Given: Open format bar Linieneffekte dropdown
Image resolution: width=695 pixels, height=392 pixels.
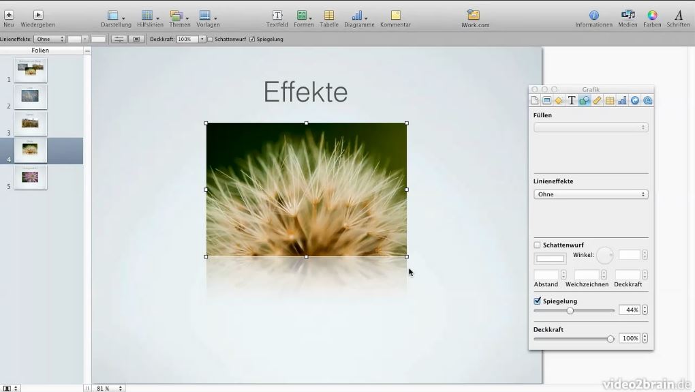Looking at the screenshot, I should pyautogui.click(x=50, y=39).
